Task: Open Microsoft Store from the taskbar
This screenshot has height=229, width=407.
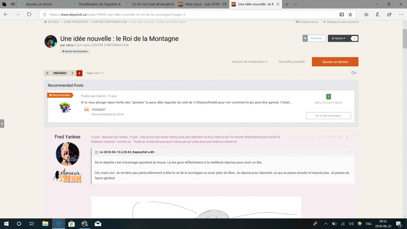Action: (x=72, y=224)
